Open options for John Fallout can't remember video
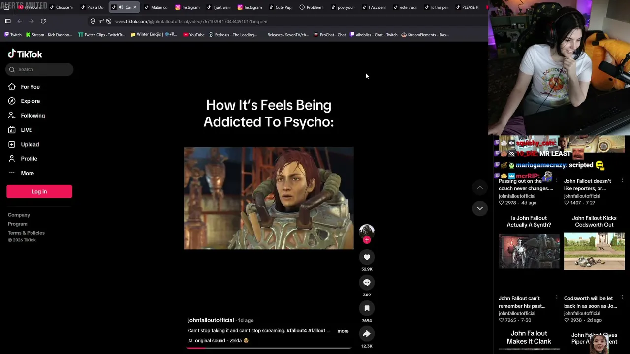 pos(557,298)
